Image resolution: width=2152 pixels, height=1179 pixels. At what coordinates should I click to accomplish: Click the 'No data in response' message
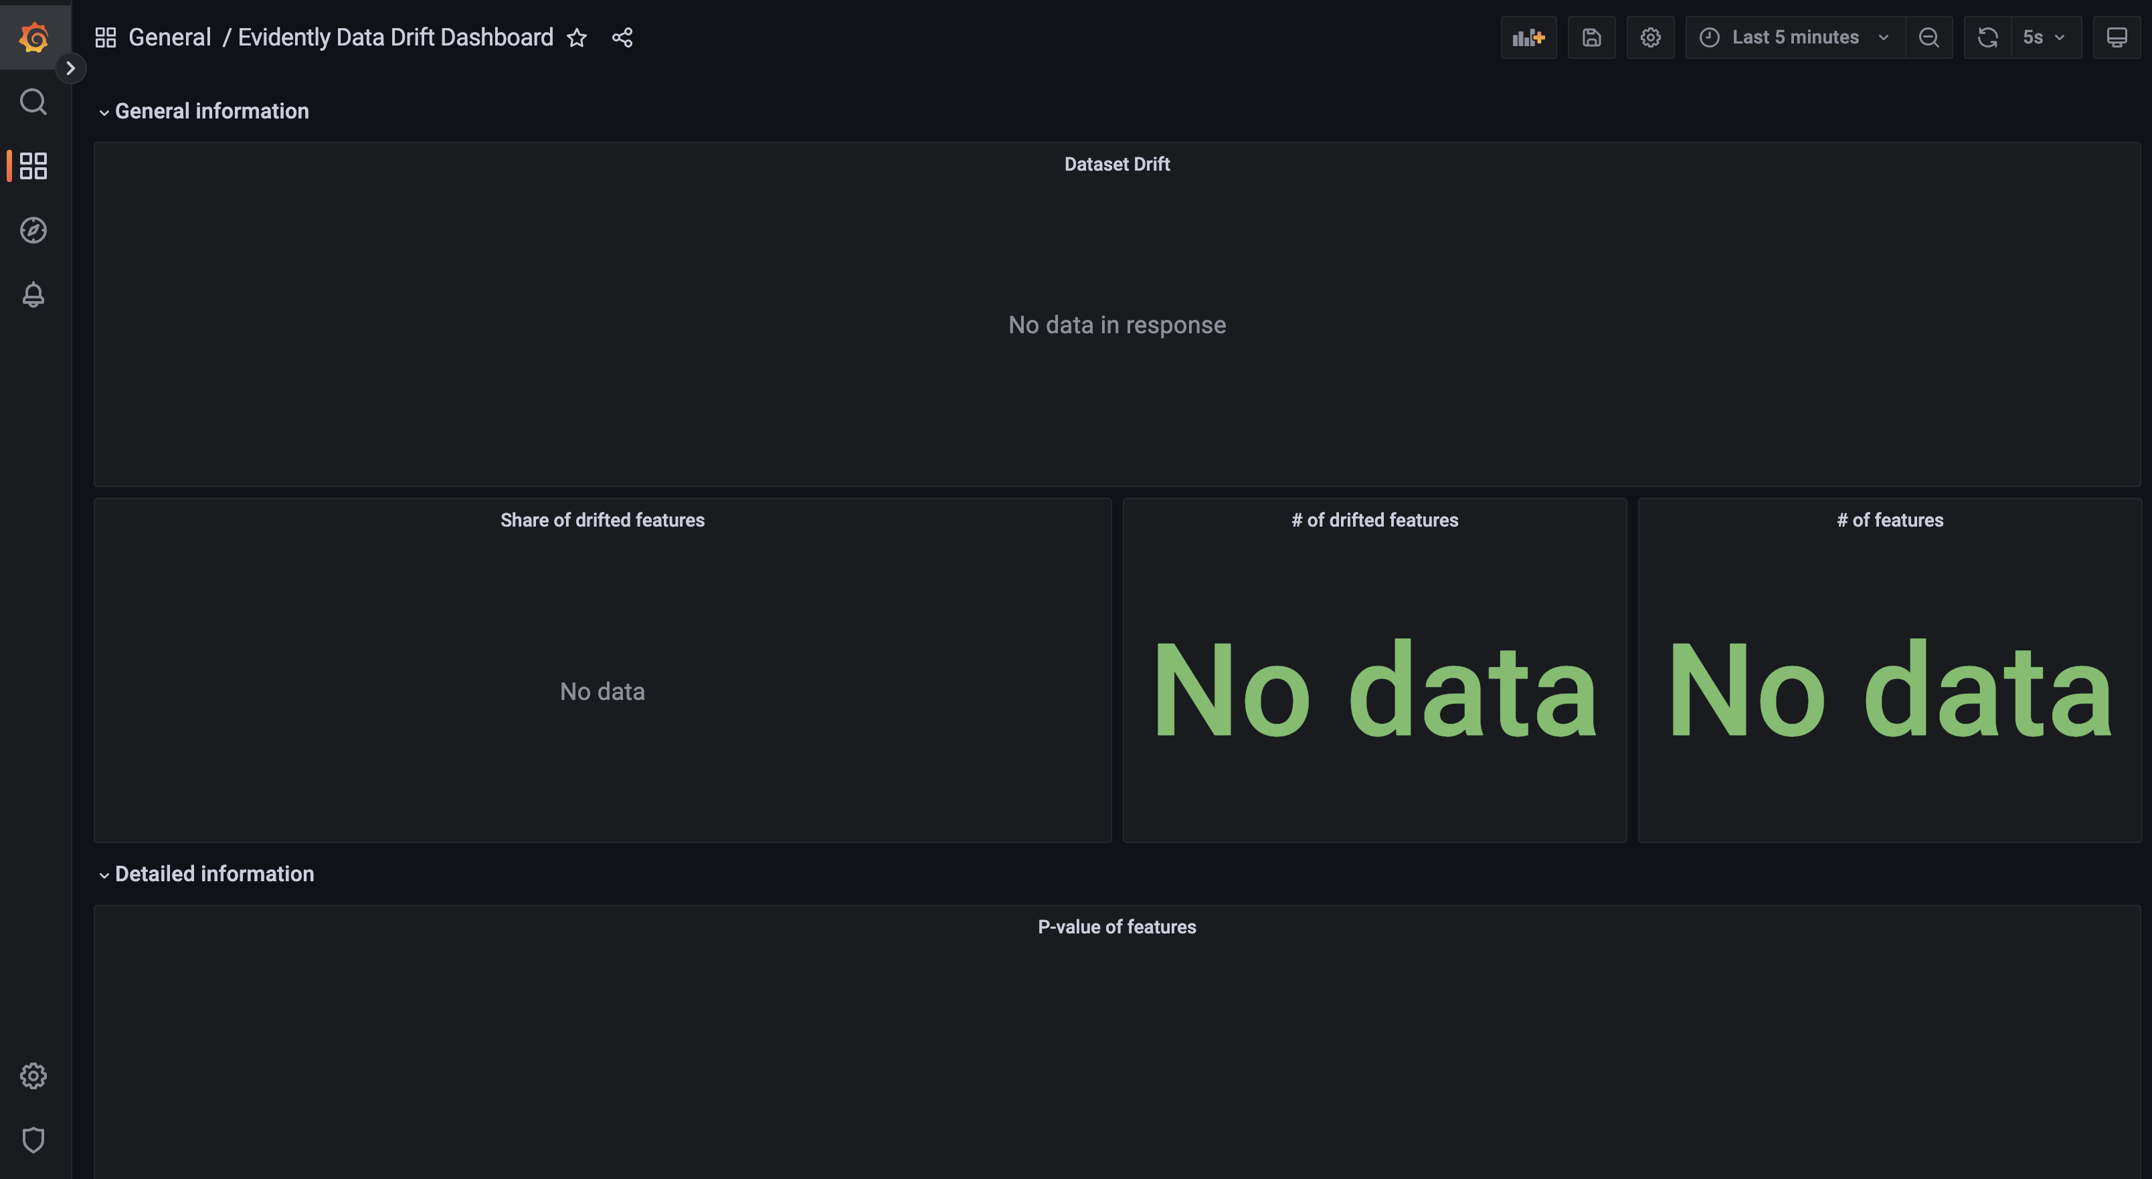pos(1117,325)
